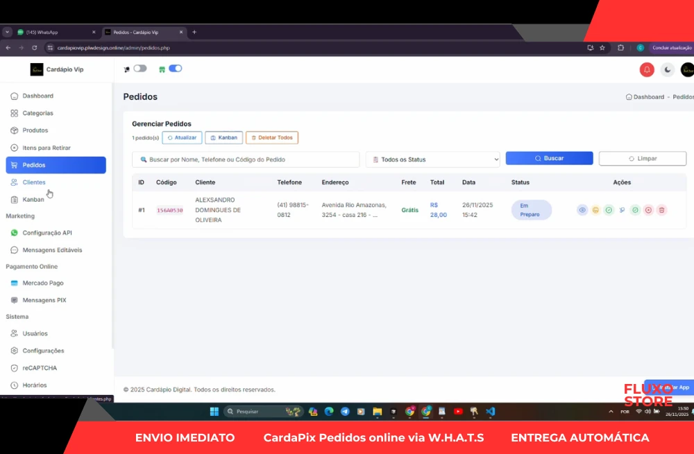Expand the browser tab list arrow
This screenshot has height=454, width=694.
click(x=7, y=32)
